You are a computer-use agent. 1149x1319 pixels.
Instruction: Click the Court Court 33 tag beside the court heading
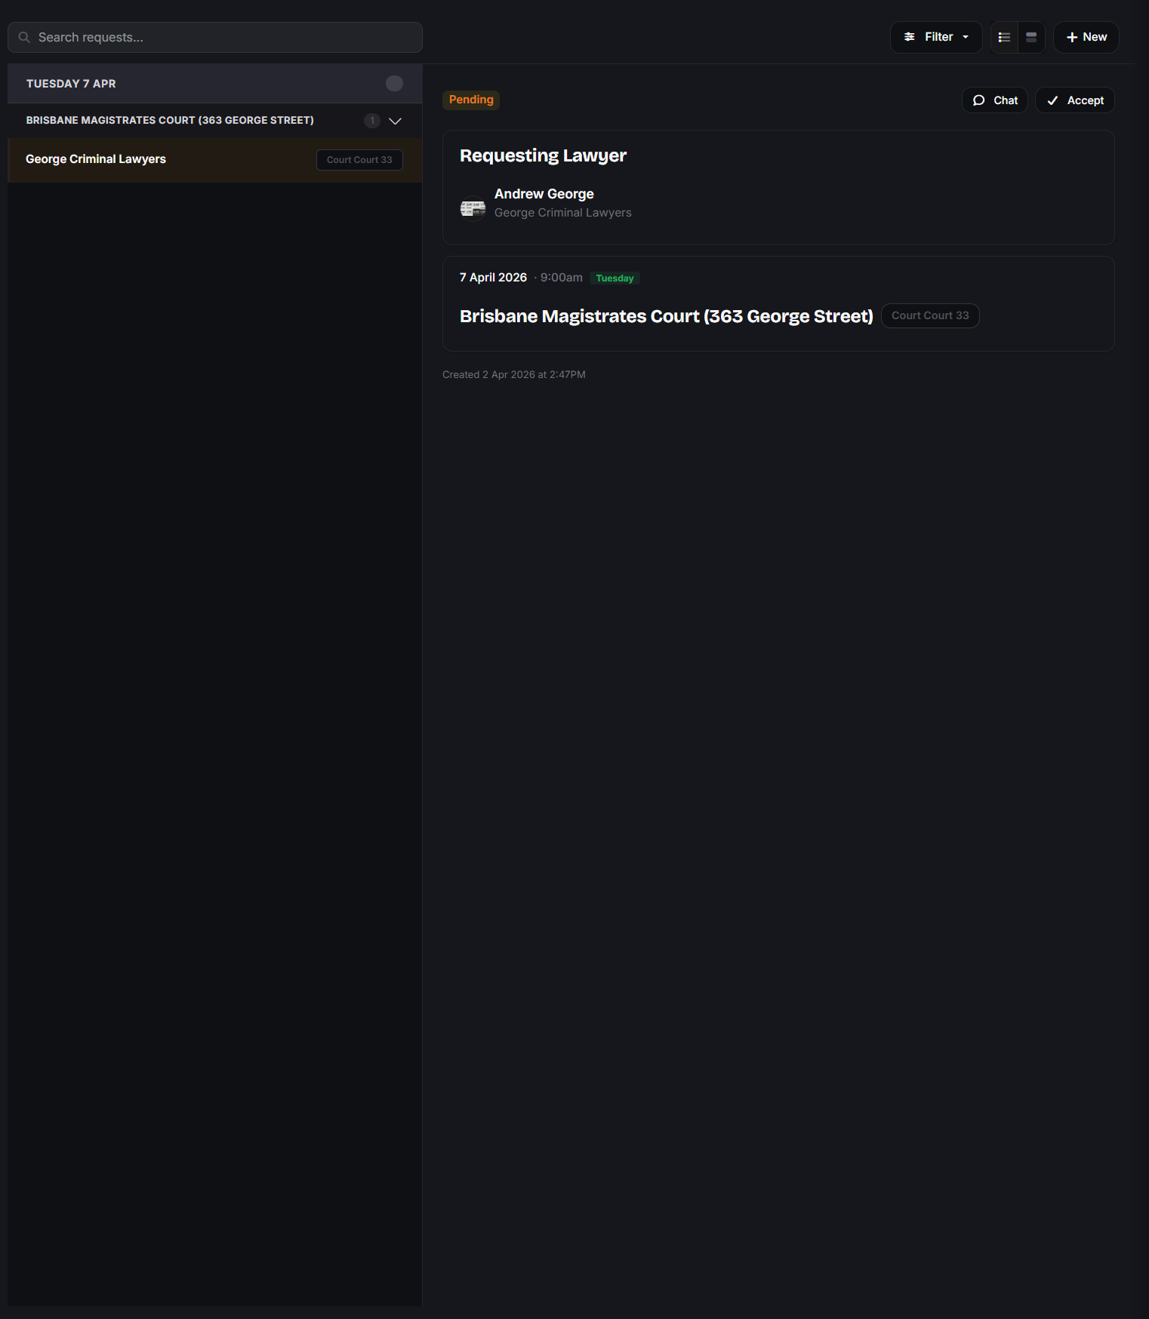coord(930,315)
